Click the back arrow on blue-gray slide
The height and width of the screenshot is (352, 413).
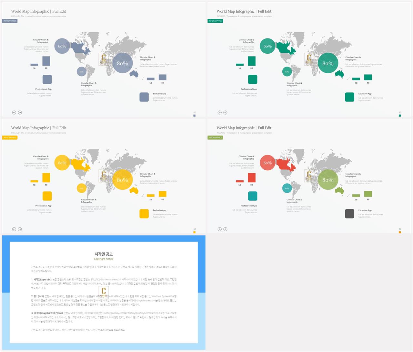pos(14,112)
